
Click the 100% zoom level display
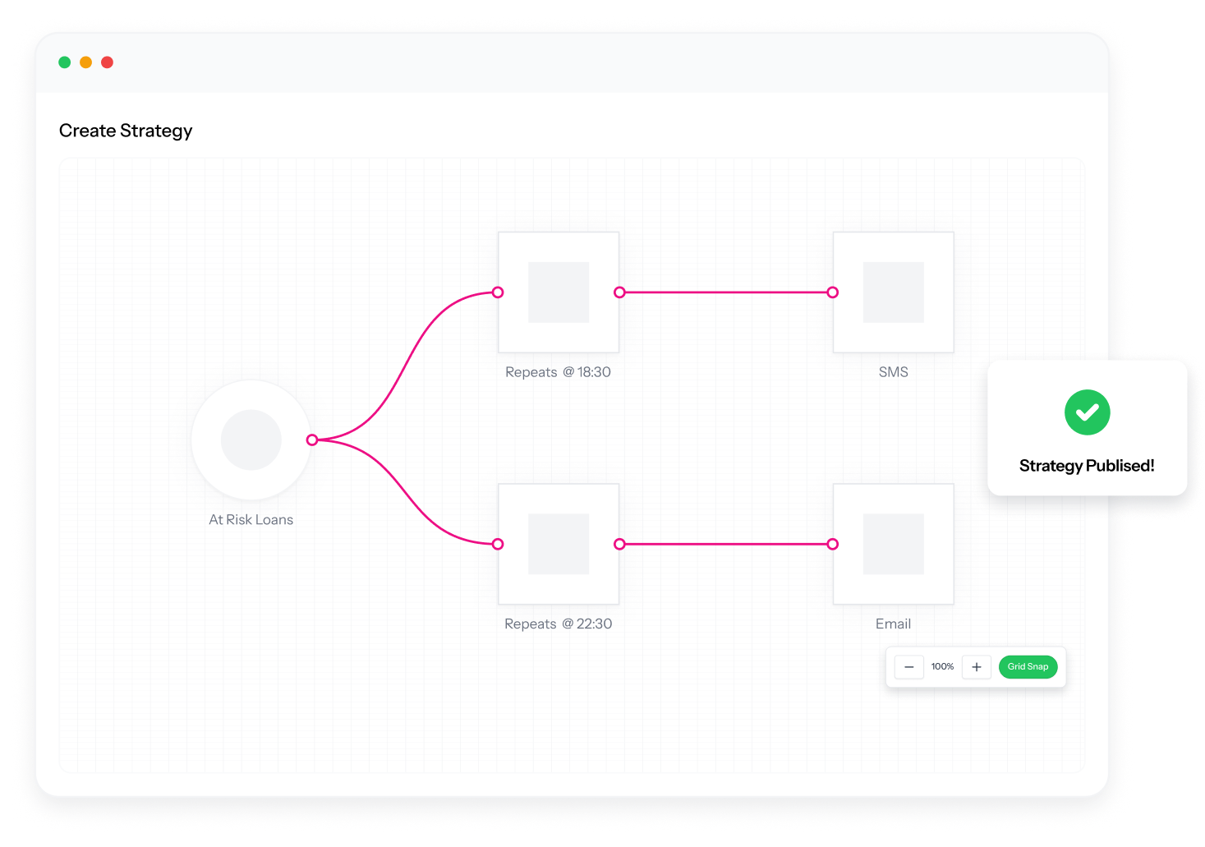942,667
